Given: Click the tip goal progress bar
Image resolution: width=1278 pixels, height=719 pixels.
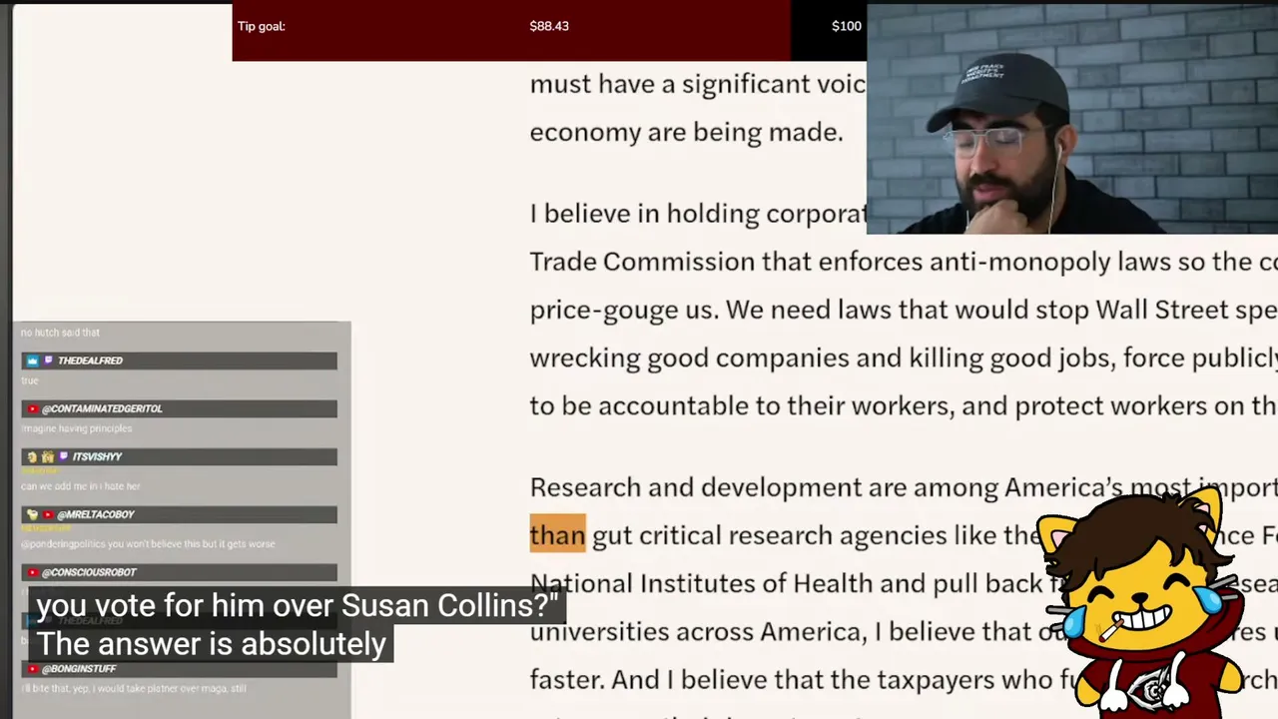Looking at the screenshot, I should [x=549, y=32].
